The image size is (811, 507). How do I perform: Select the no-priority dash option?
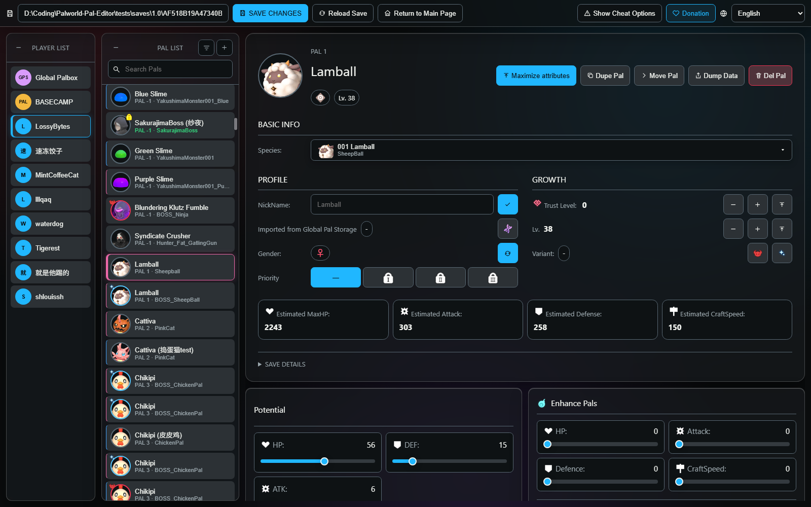coord(336,277)
